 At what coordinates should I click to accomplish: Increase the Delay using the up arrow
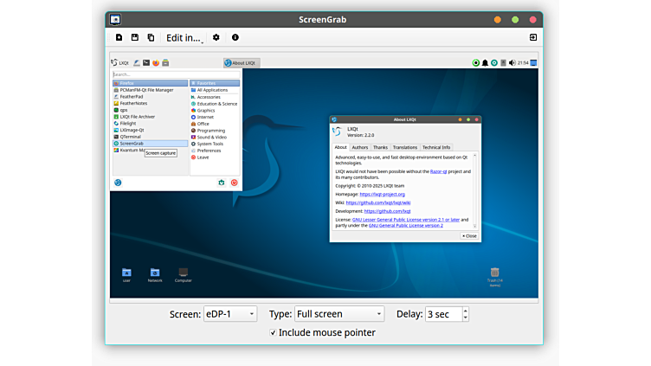465,311
